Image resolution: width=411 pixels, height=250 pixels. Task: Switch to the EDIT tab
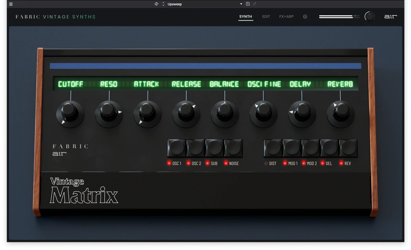pos(266,17)
